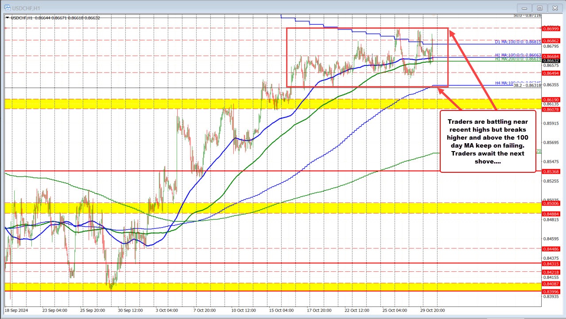Select the D1 MA:100 indicator label
This screenshot has width=566, height=319.
tap(517, 42)
